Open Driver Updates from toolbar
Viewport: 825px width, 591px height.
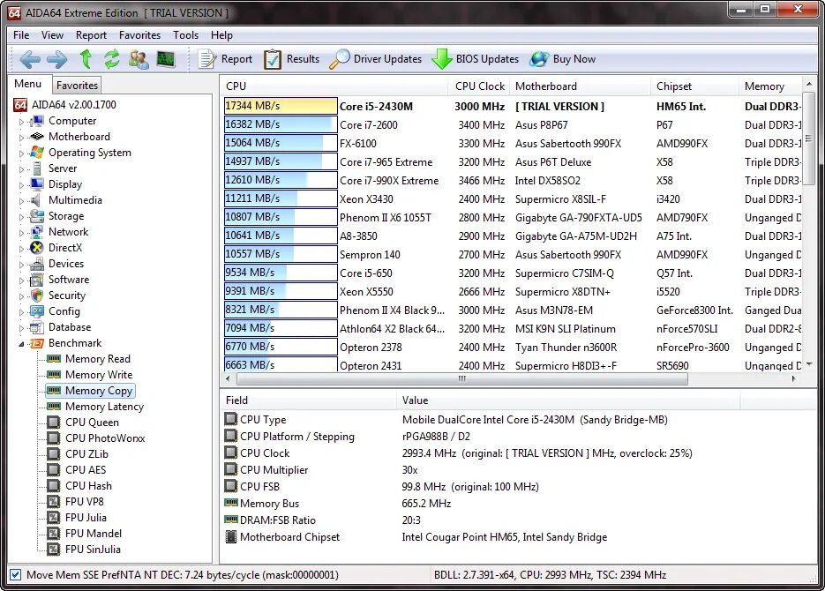pos(376,59)
